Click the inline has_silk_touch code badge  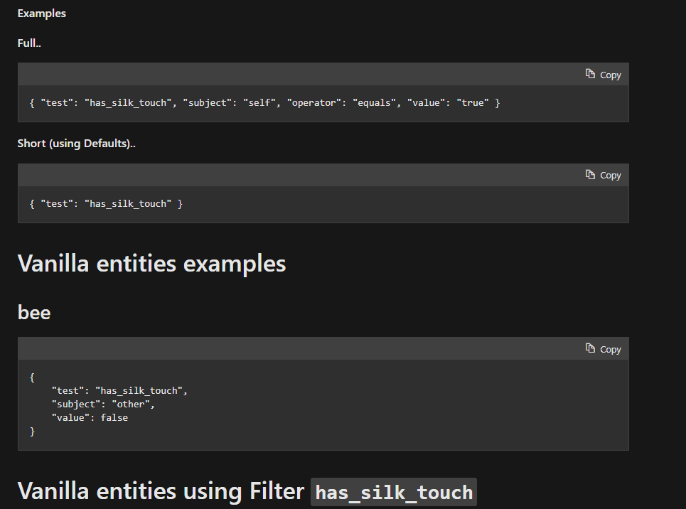393,492
